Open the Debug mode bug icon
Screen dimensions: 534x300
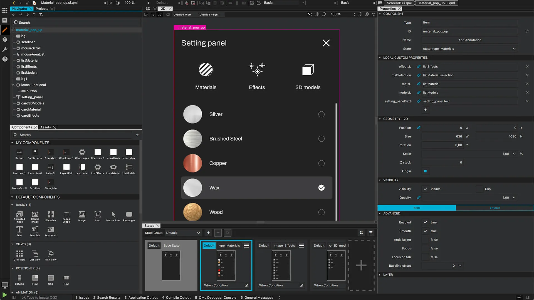pyautogui.click(x=5, y=40)
